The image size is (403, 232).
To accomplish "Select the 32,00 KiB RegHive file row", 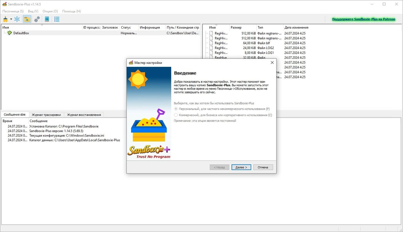I will [x=257, y=57].
